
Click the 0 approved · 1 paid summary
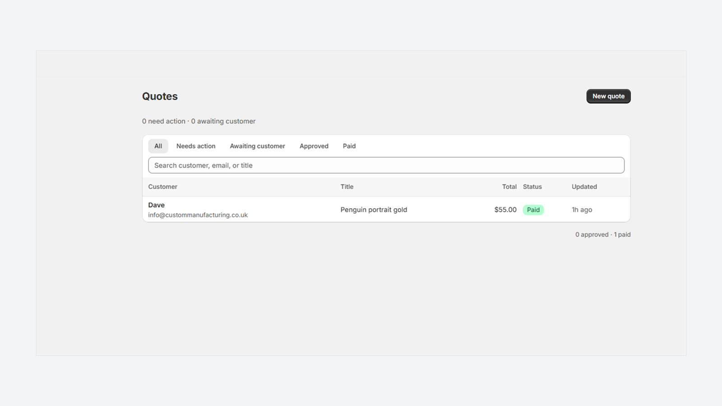coord(603,235)
